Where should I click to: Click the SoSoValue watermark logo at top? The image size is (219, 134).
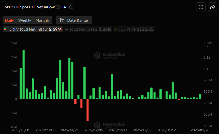[97, 55]
